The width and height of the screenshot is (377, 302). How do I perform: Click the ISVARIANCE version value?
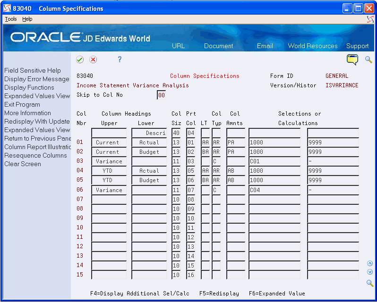pyautogui.click(x=342, y=85)
